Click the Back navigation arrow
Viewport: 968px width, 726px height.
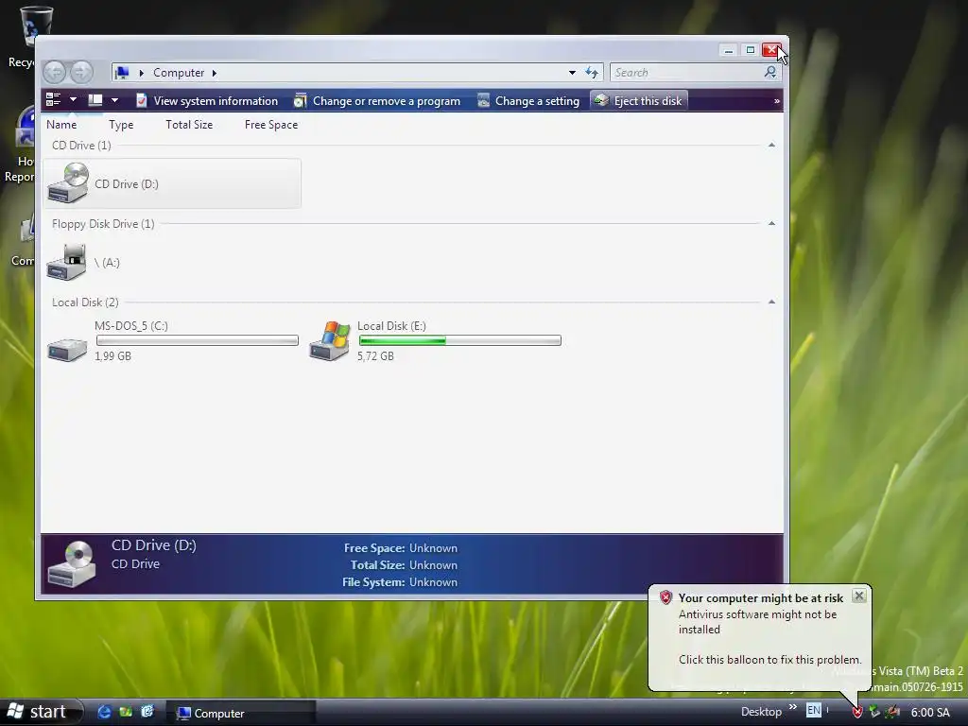(x=54, y=72)
